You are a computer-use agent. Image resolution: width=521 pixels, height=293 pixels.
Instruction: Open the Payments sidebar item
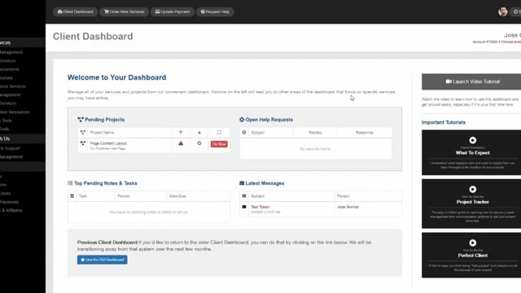coord(9,202)
